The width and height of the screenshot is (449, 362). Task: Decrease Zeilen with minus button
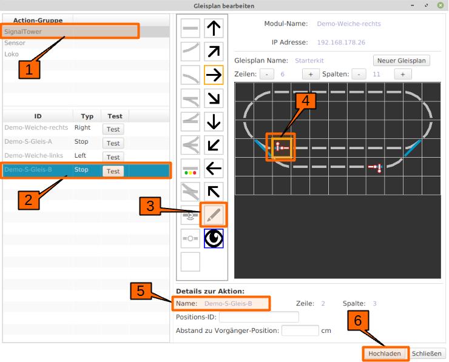coord(267,74)
